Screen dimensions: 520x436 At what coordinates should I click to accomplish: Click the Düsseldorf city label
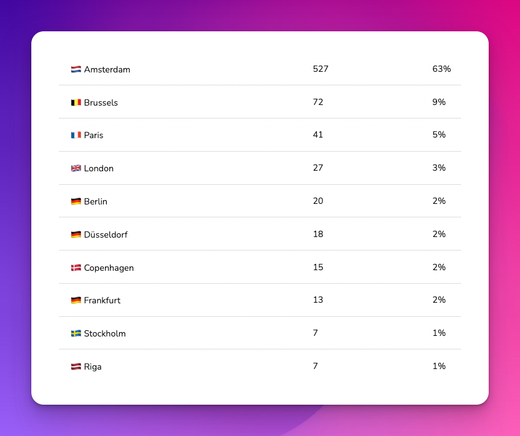pyautogui.click(x=106, y=235)
